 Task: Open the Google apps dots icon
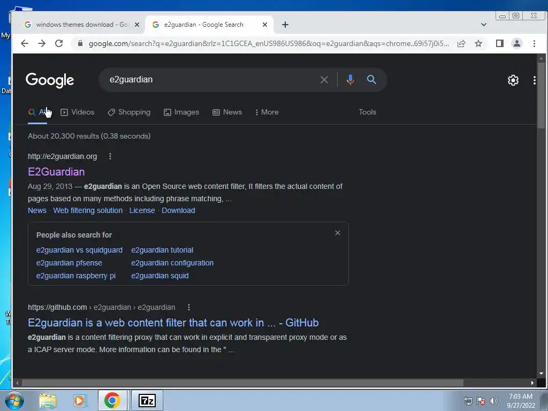coord(535,80)
